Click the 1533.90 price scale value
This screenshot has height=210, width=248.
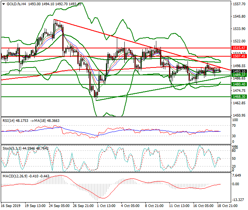click(x=239, y=29)
